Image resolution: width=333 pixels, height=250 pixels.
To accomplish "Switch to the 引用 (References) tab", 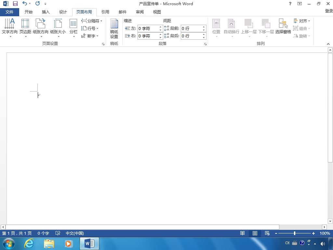I will 105,12.
